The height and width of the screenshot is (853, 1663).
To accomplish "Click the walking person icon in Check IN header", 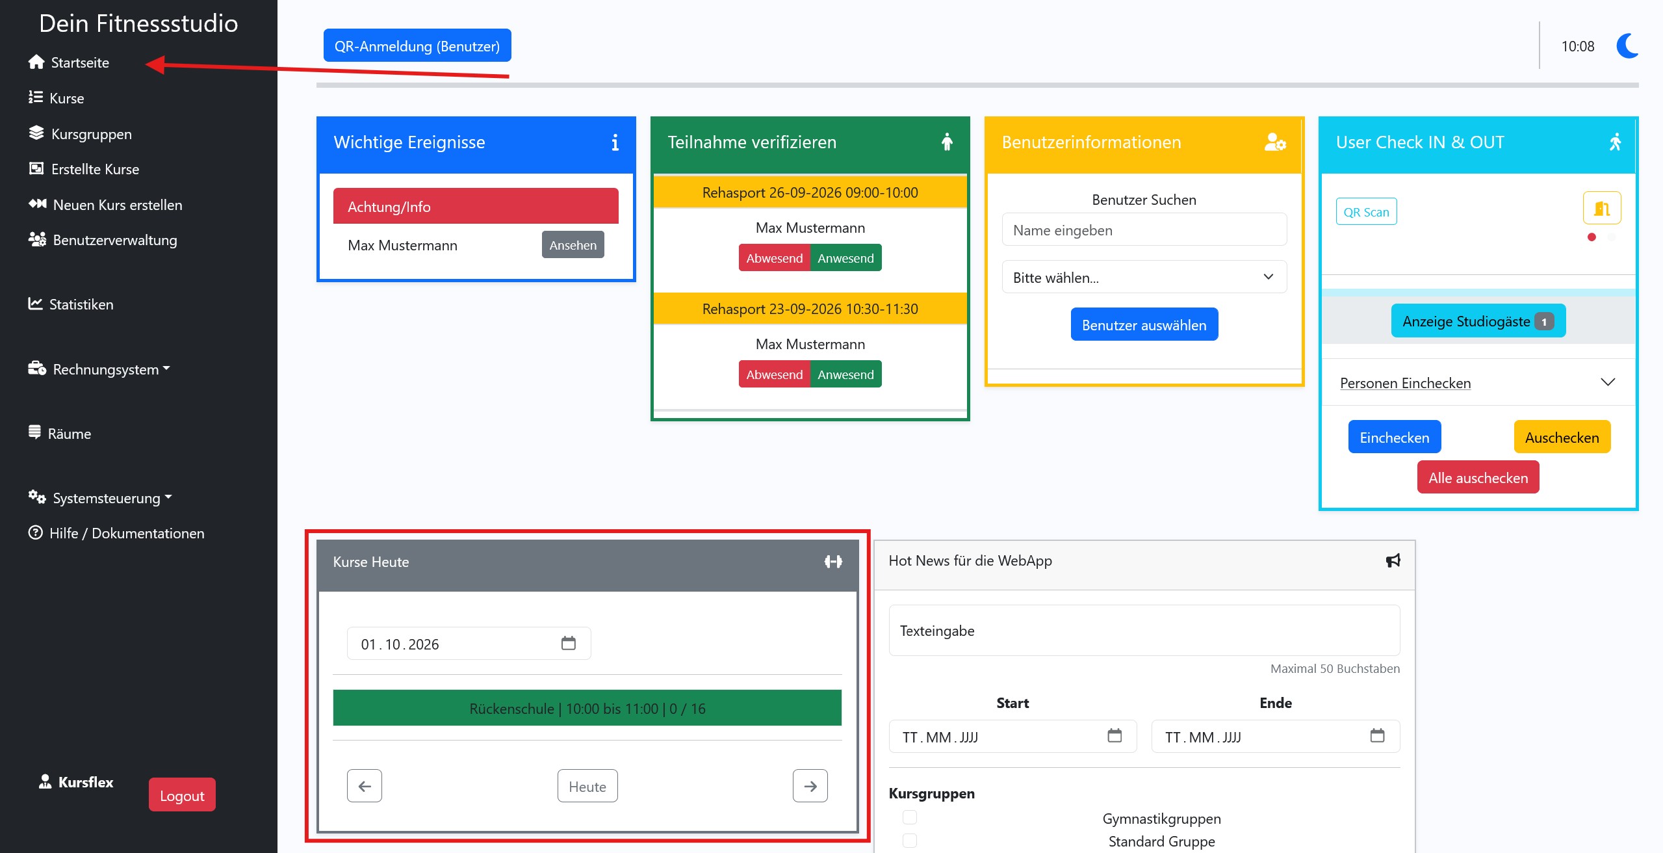I will pos(1616,142).
